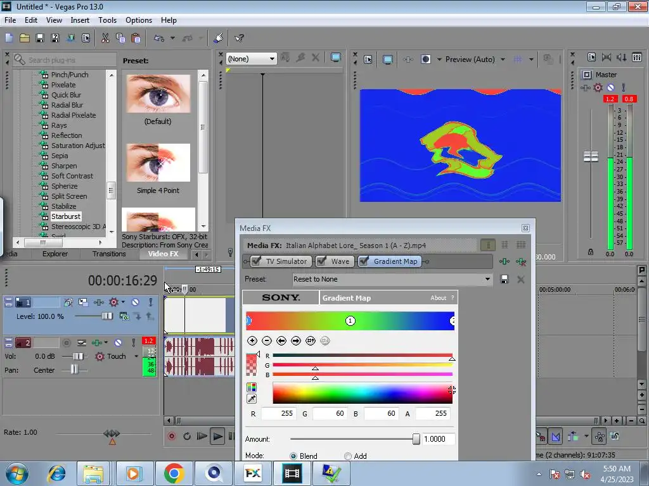Arm audio track 2 for record

tap(66, 342)
